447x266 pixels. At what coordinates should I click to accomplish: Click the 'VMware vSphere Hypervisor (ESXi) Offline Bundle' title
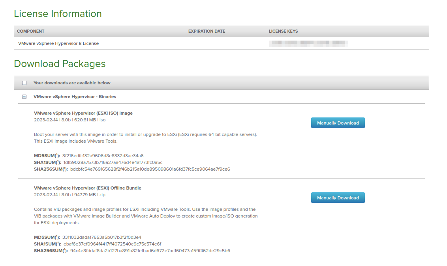pos(88,188)
